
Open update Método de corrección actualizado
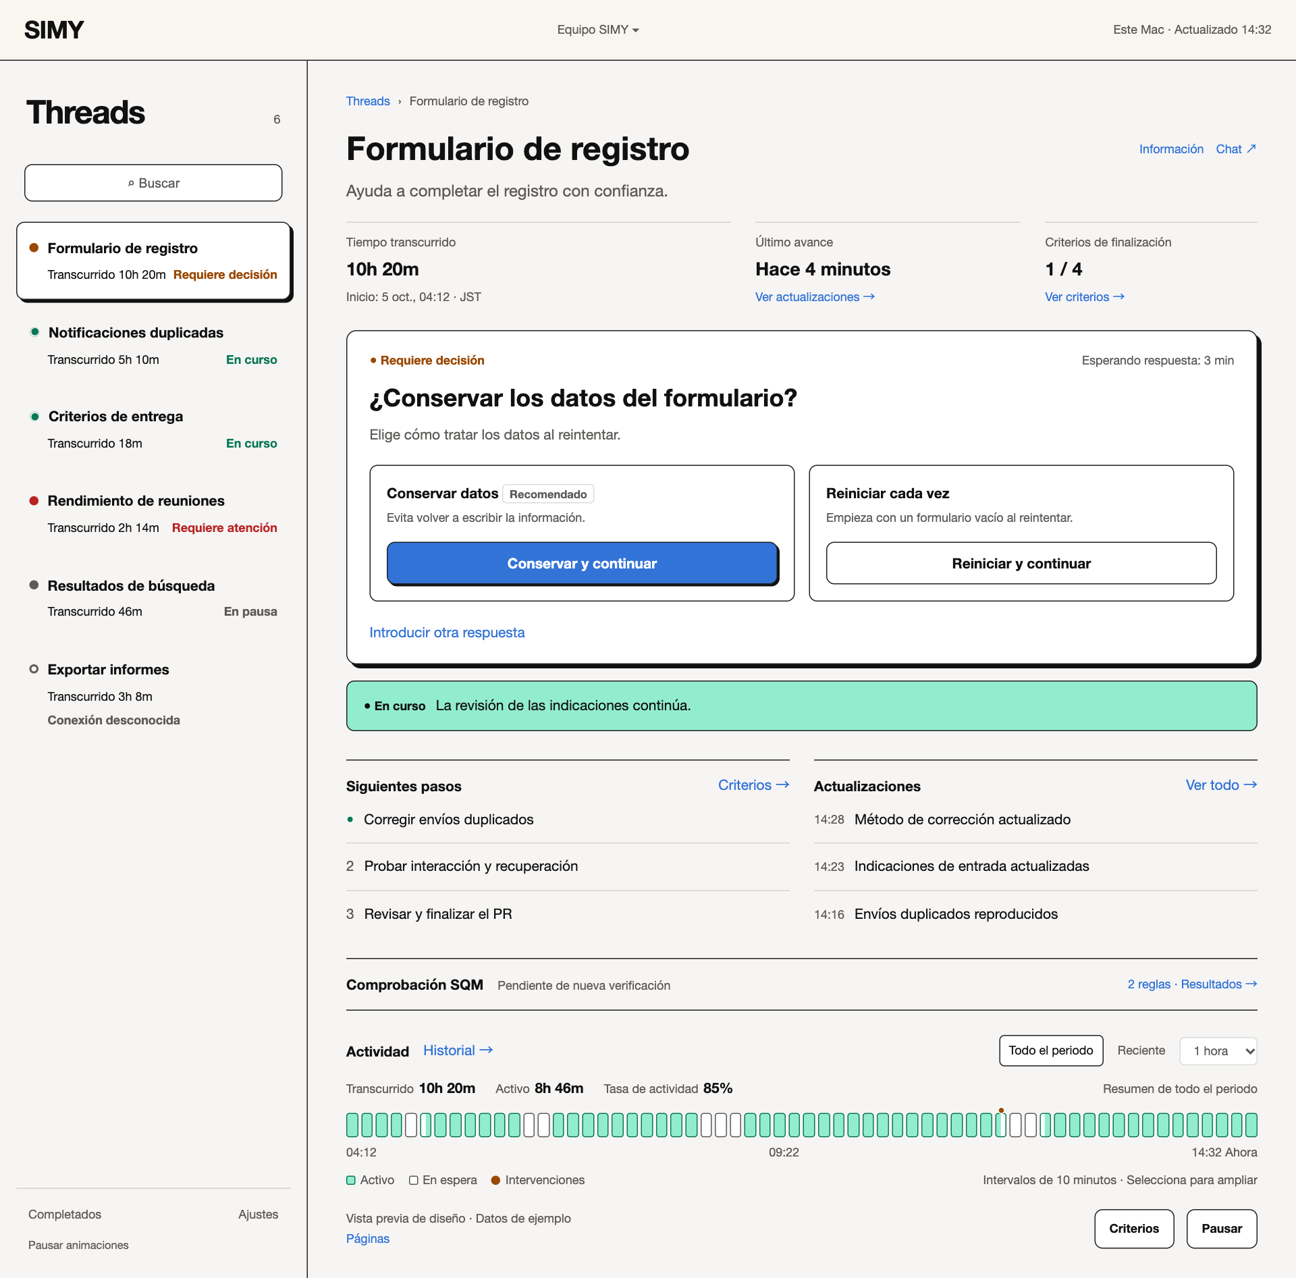(1035, 820)
